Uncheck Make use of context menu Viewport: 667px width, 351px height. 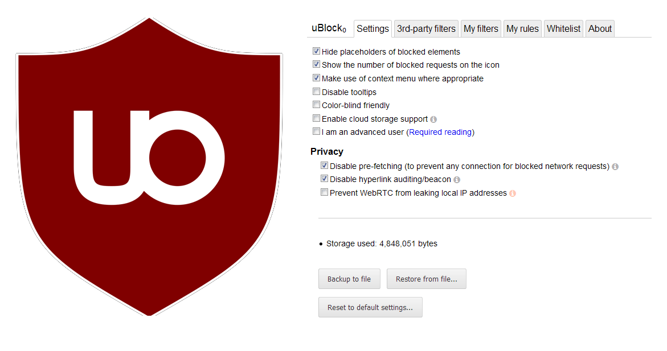click(316, 77)
